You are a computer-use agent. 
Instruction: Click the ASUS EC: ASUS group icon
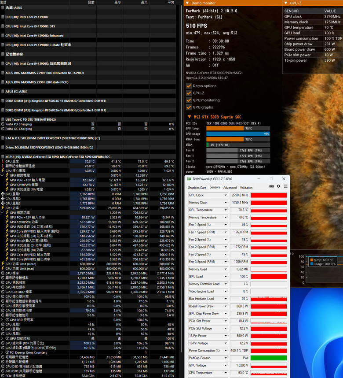3,91
